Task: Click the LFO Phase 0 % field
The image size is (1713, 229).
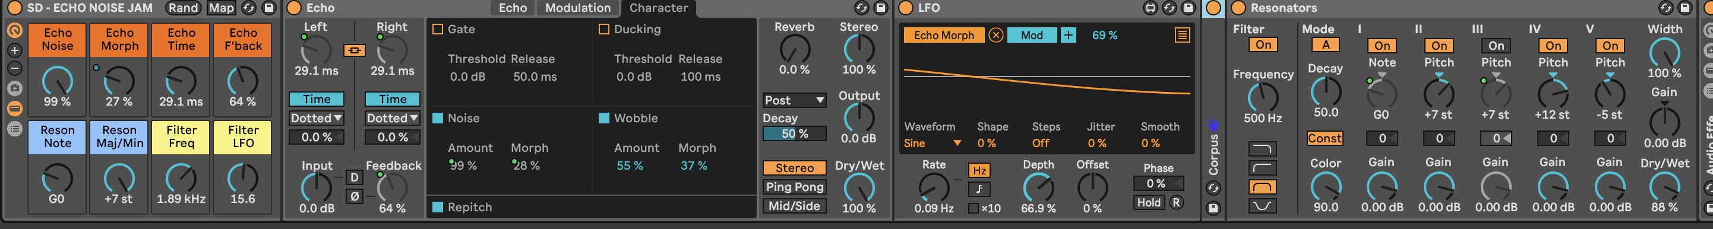Action: [x=1158, y=184]
